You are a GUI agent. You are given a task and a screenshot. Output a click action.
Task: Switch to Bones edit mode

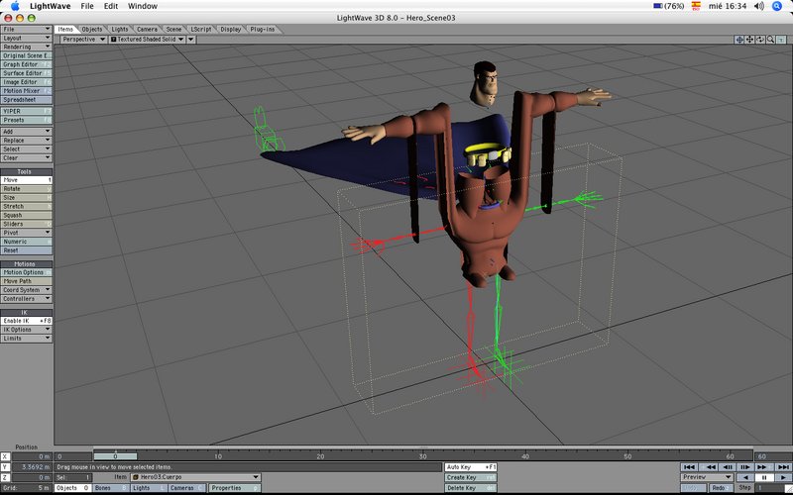point(110,488)
